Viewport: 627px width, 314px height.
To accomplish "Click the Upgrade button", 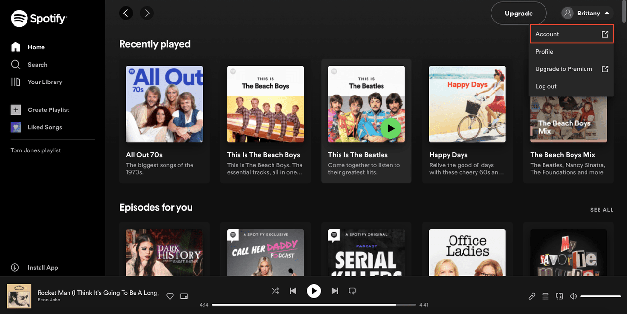I will 518,13.
